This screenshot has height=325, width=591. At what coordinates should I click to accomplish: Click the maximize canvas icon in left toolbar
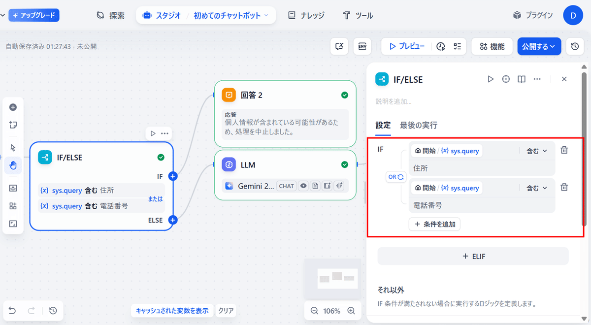point(13,224)
